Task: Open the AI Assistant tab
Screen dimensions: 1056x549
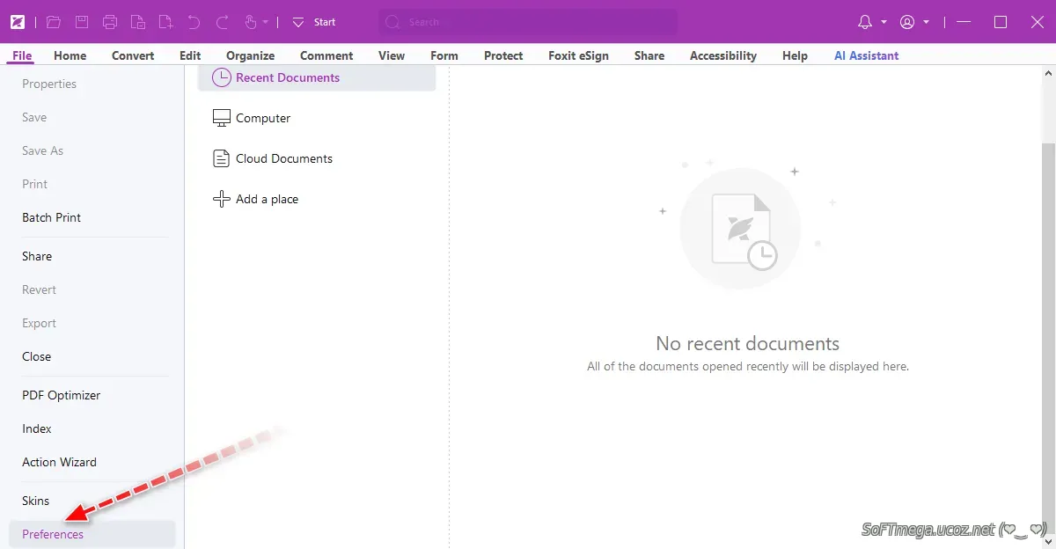Action: point(866,55)
